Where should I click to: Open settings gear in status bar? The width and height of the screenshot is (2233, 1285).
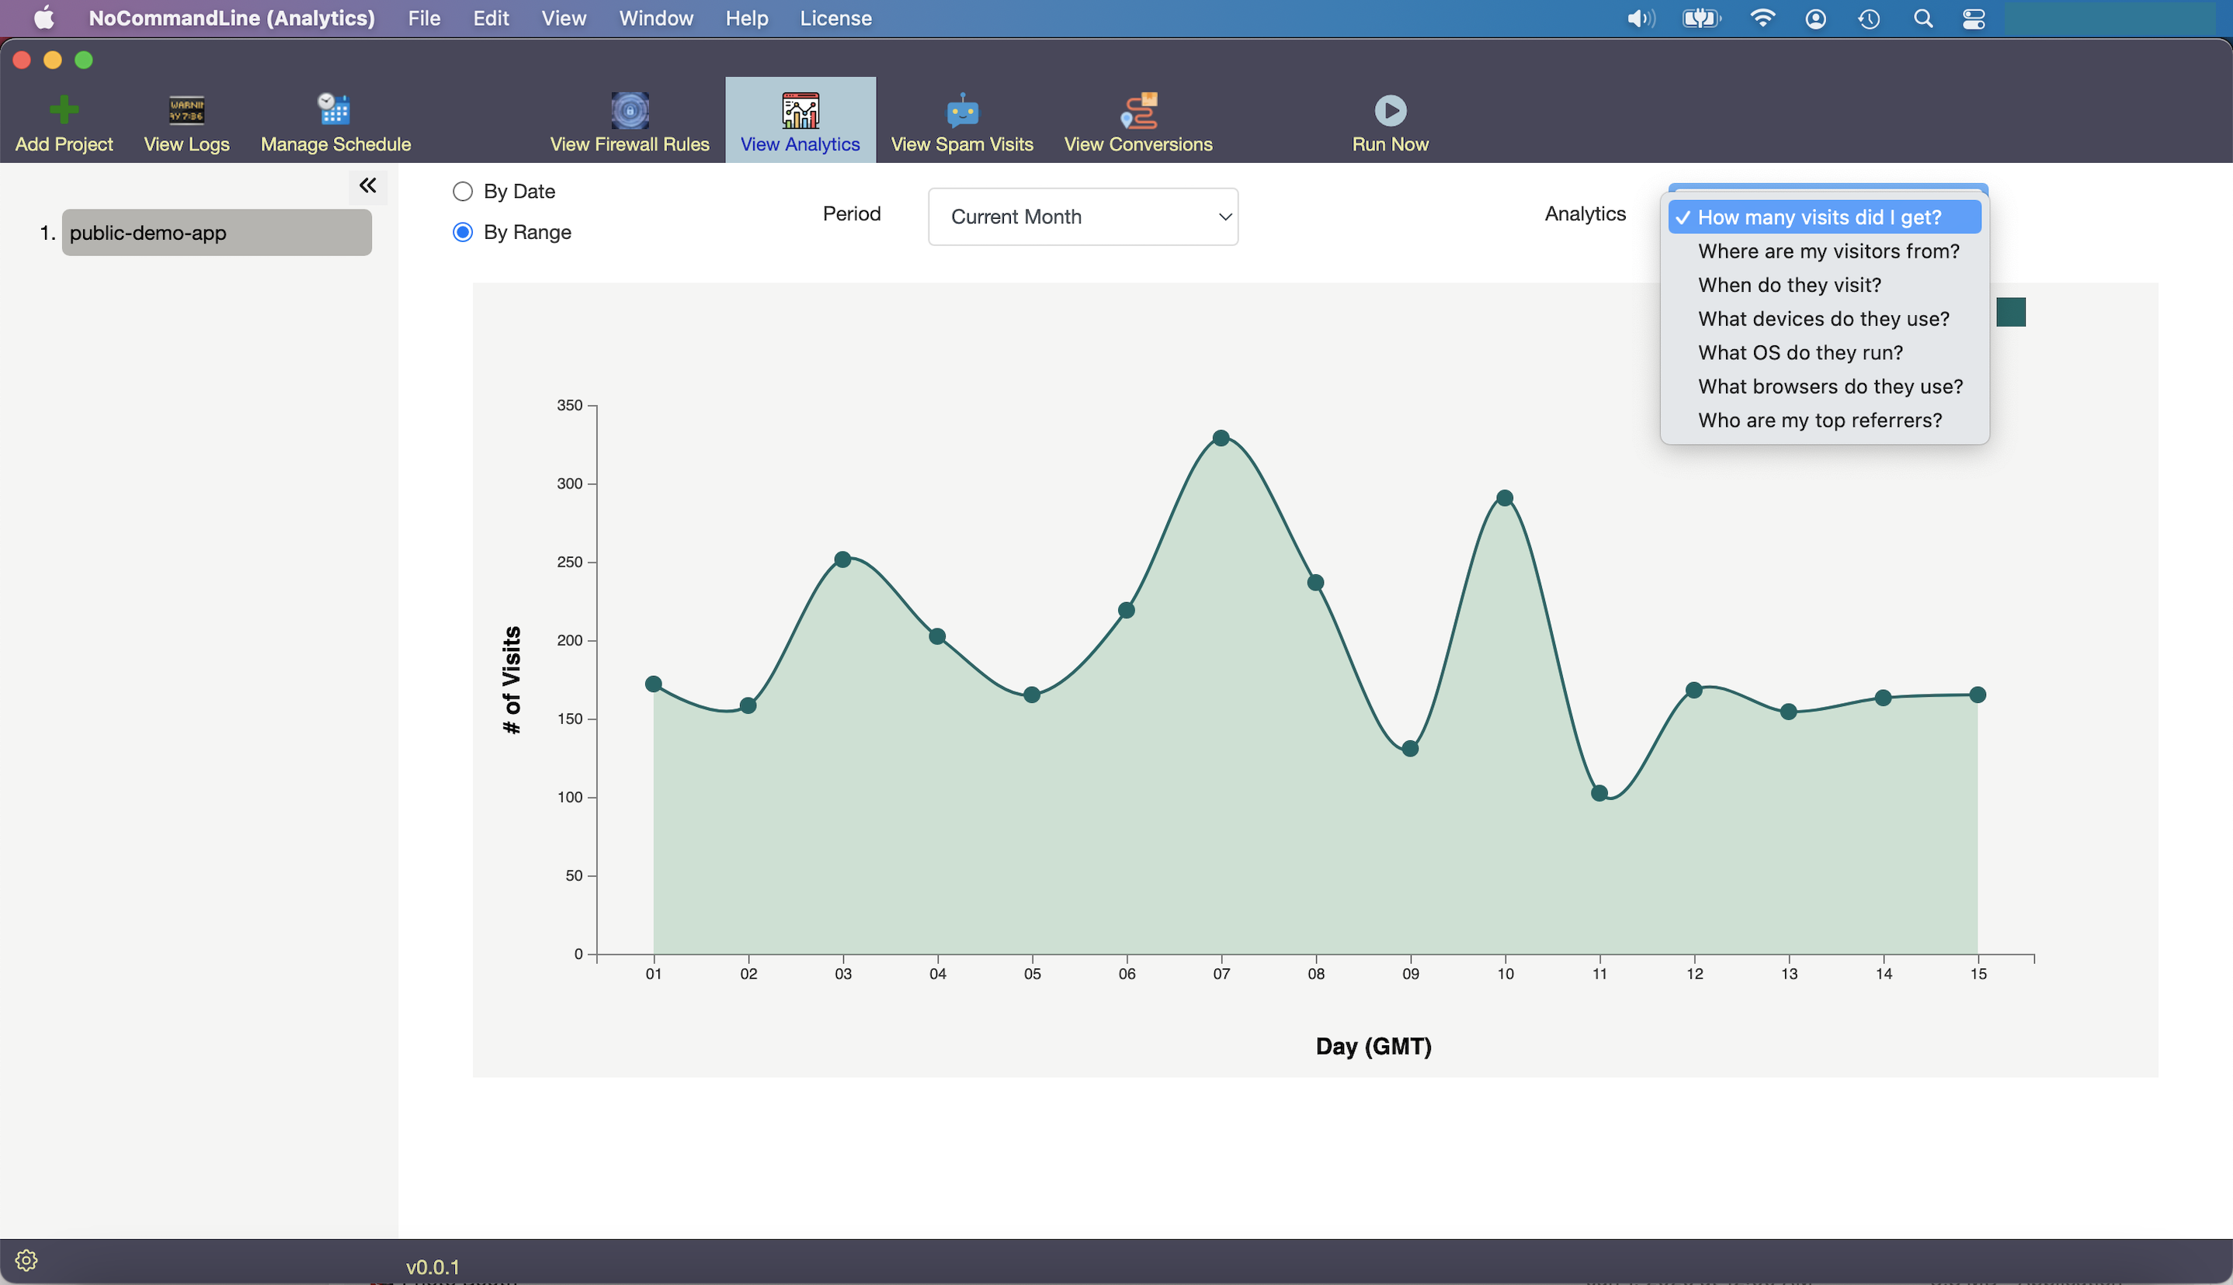click(26, 1260)
